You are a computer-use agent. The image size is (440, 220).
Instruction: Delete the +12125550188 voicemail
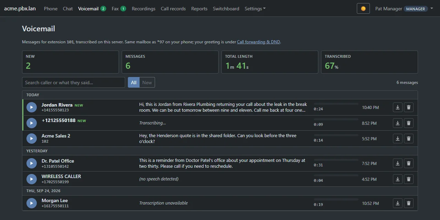(409, 123)
